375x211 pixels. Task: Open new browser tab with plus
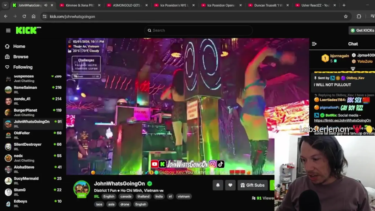click(344, 5)
